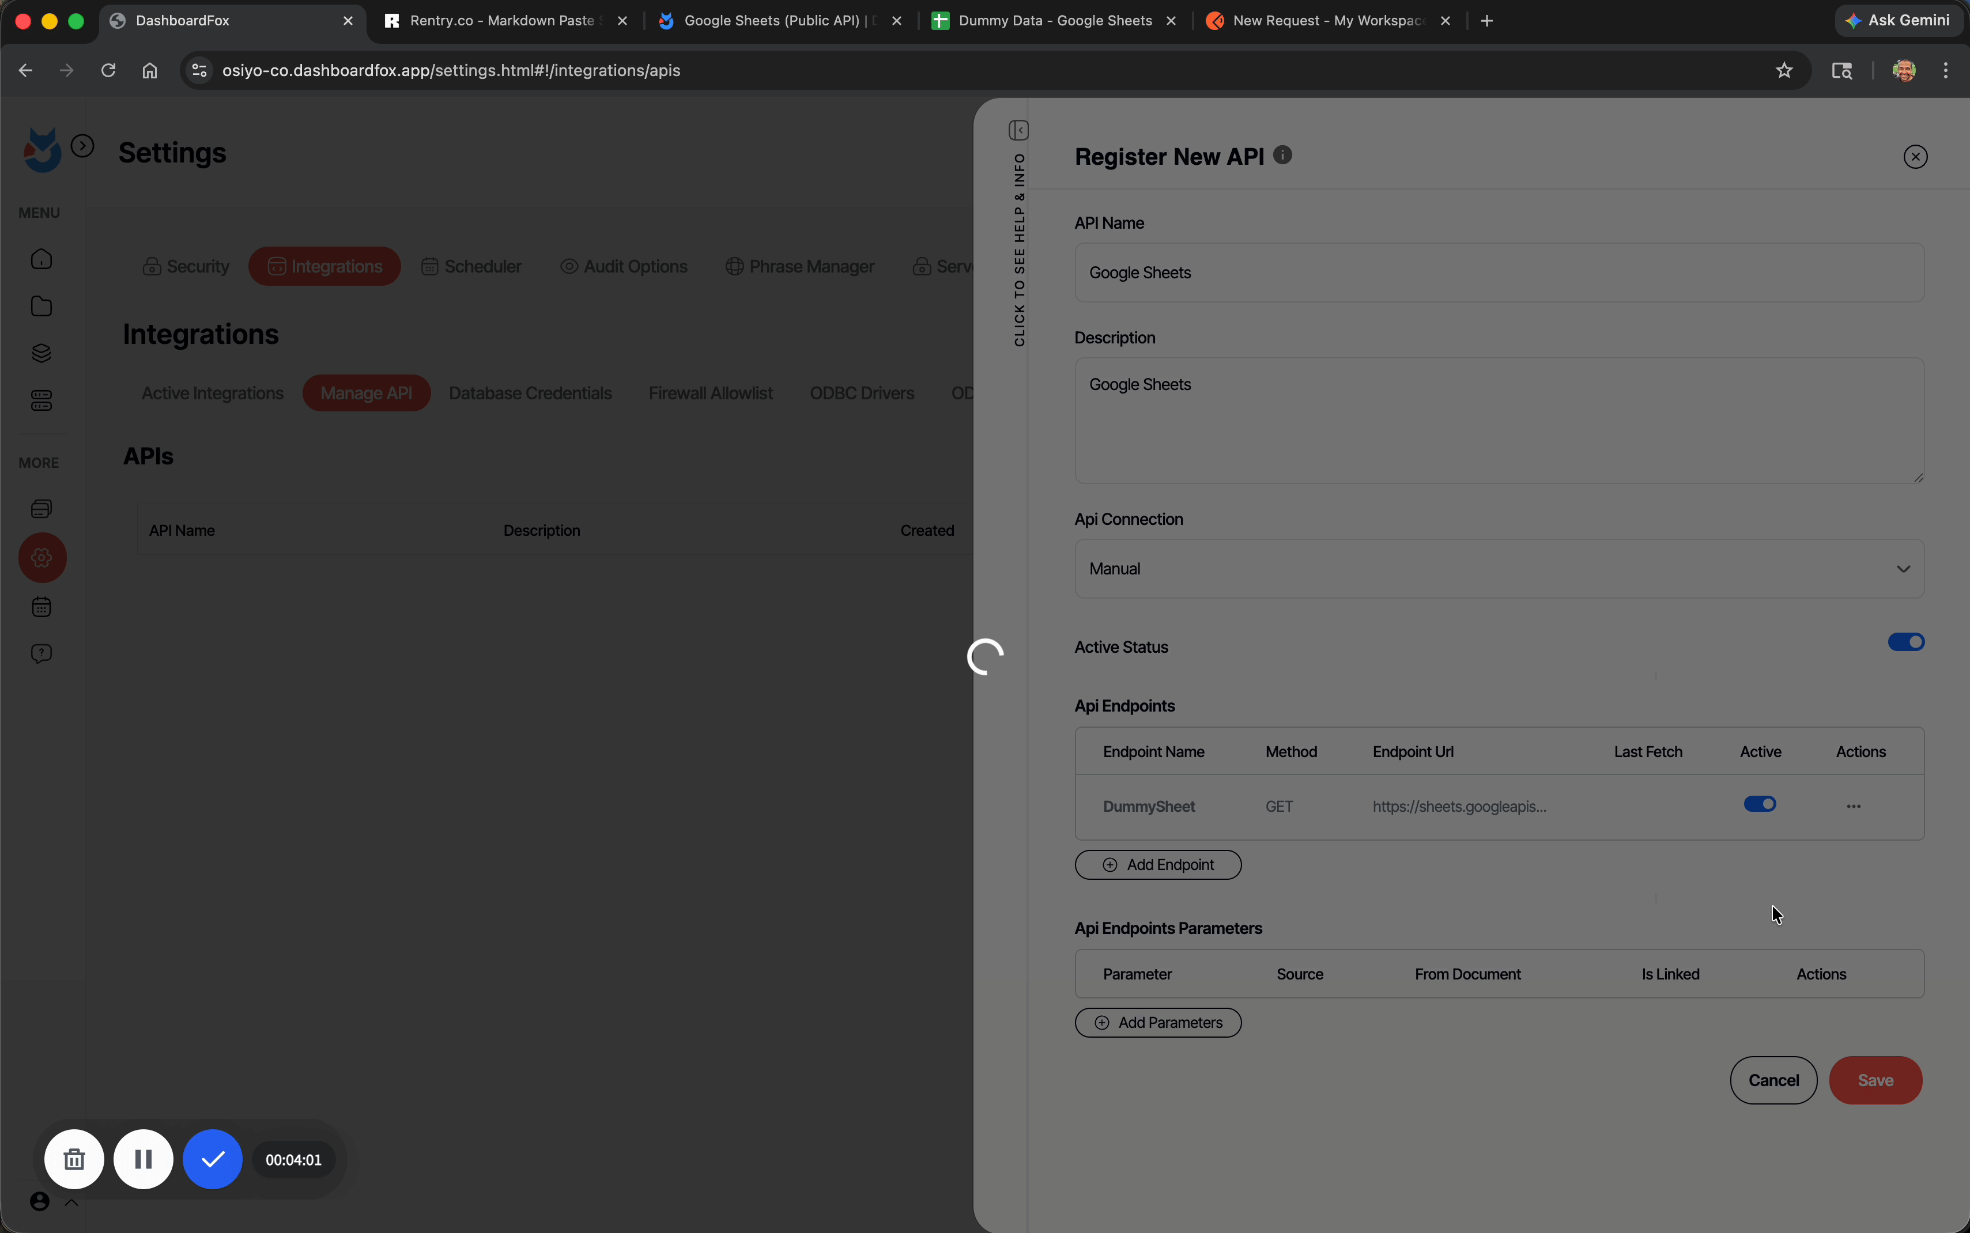Open actions menu for DummySheet endpoint

click(x=1854, y=807)
